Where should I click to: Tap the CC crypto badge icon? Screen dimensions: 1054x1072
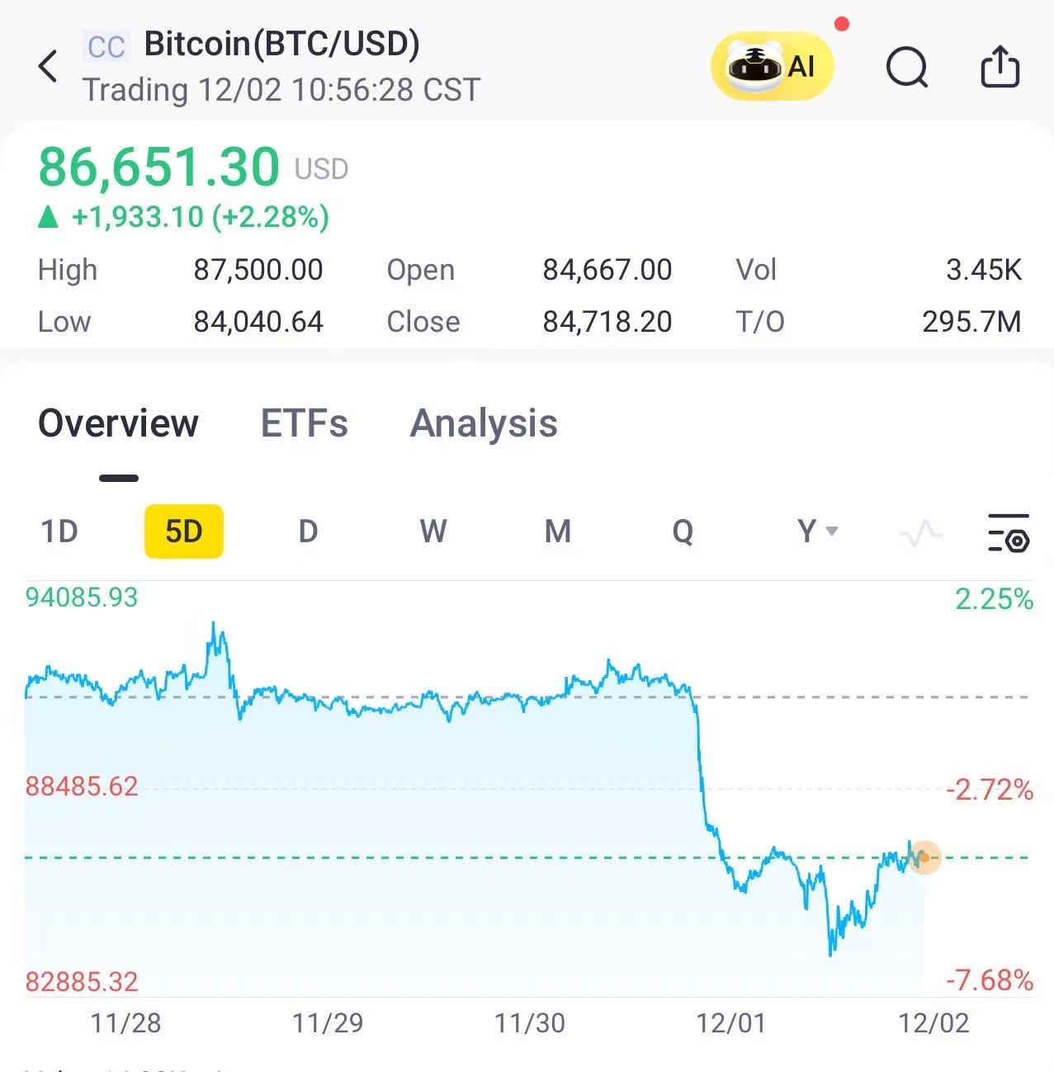tap(106, 46)
